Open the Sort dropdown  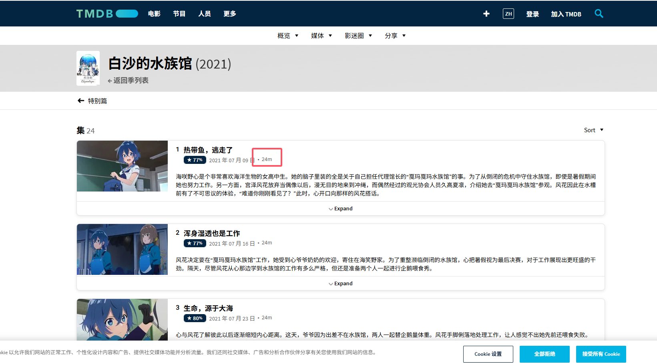[x=593, y=130]
